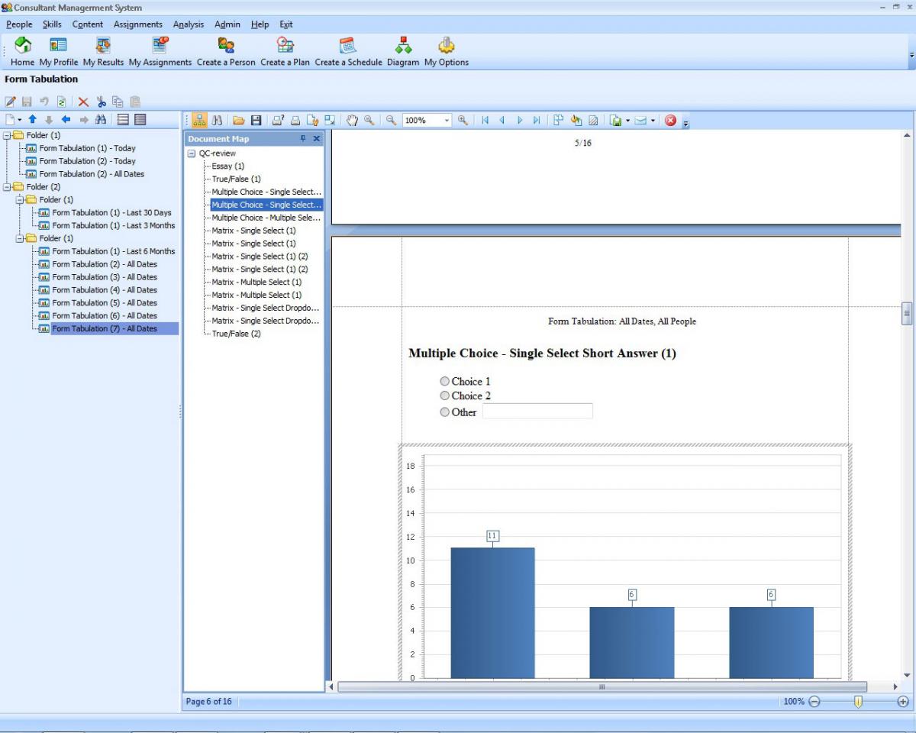The width and height of the screenshot is (916, 733).
Task: Go to the last report page
Action: (537, 121)
